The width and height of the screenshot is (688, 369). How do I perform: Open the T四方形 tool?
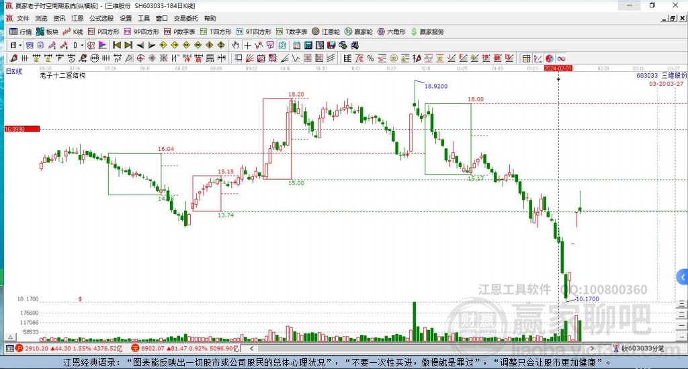pos(216,32)
